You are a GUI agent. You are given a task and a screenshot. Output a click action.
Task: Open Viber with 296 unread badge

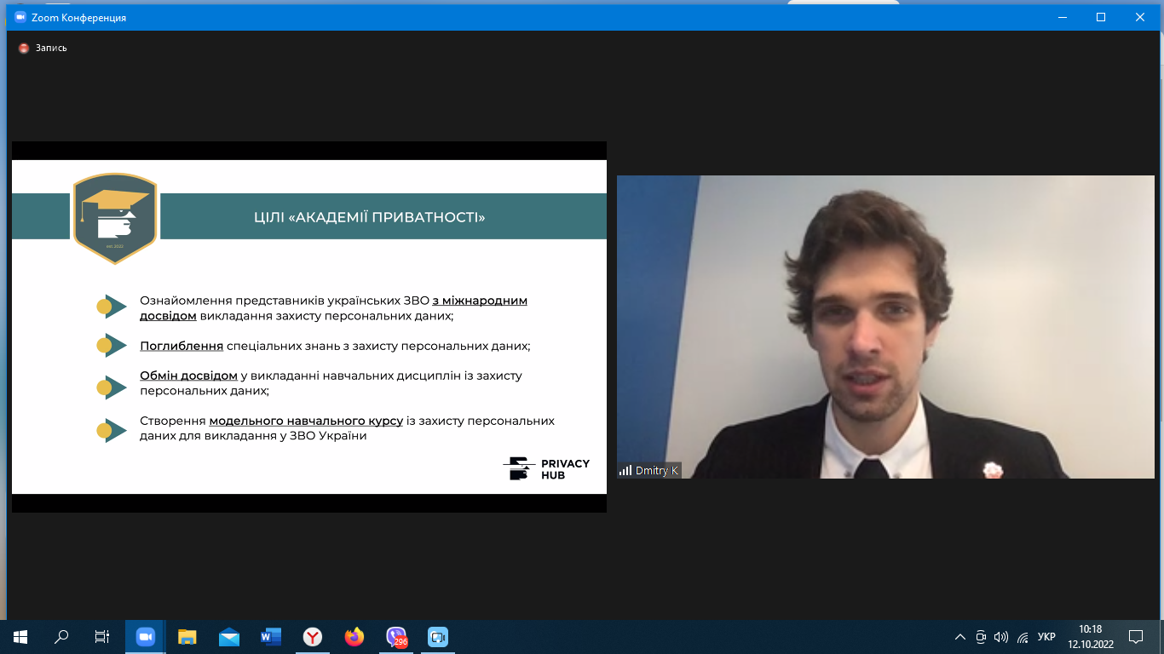pyautogui.click(x=396, y=636)
